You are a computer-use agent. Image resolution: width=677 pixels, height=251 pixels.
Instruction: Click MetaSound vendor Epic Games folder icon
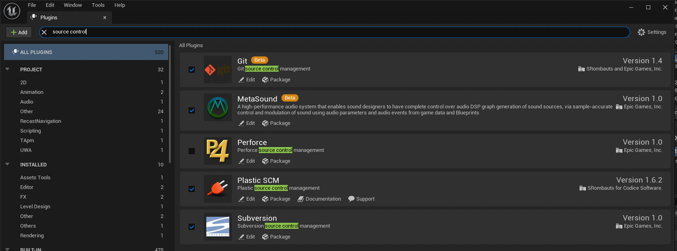pos(619,107)
